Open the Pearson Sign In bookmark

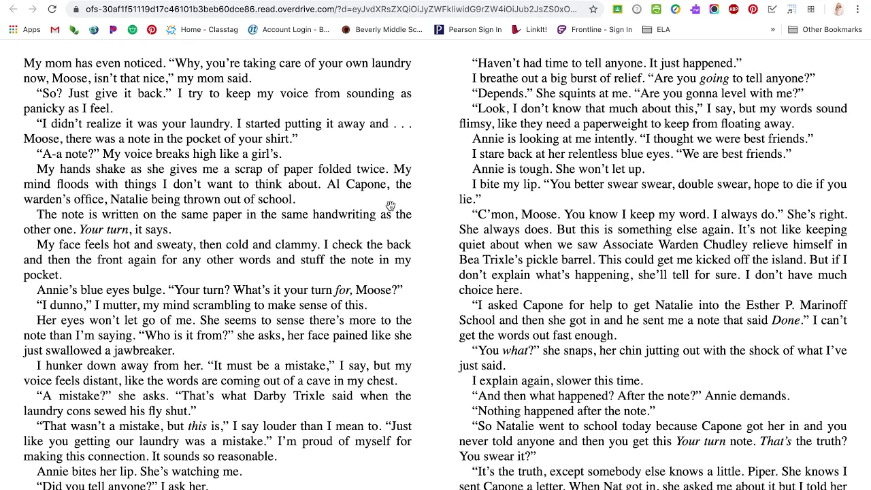(x=468, y=30)
